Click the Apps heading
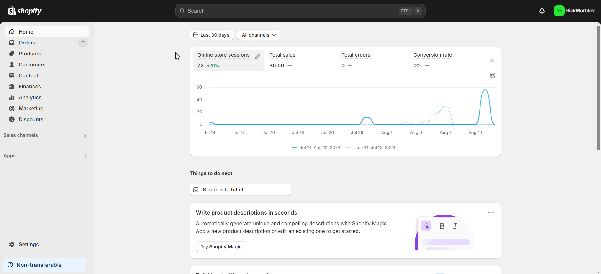Image resolution: width=601 pixels, height=274 pixels. pos(9,156)
